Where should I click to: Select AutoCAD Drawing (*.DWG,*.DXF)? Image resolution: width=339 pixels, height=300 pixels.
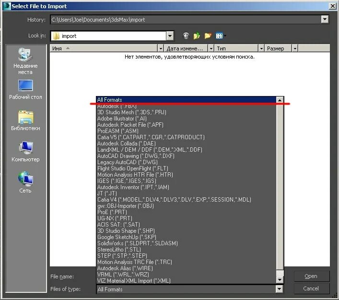pos(186,156)
